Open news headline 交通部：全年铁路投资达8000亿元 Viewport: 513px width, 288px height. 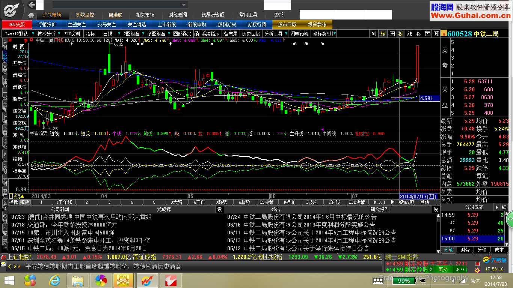pos(72,225)
